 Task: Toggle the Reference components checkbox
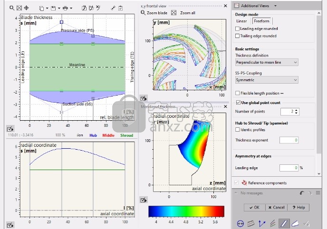point(236,183)
